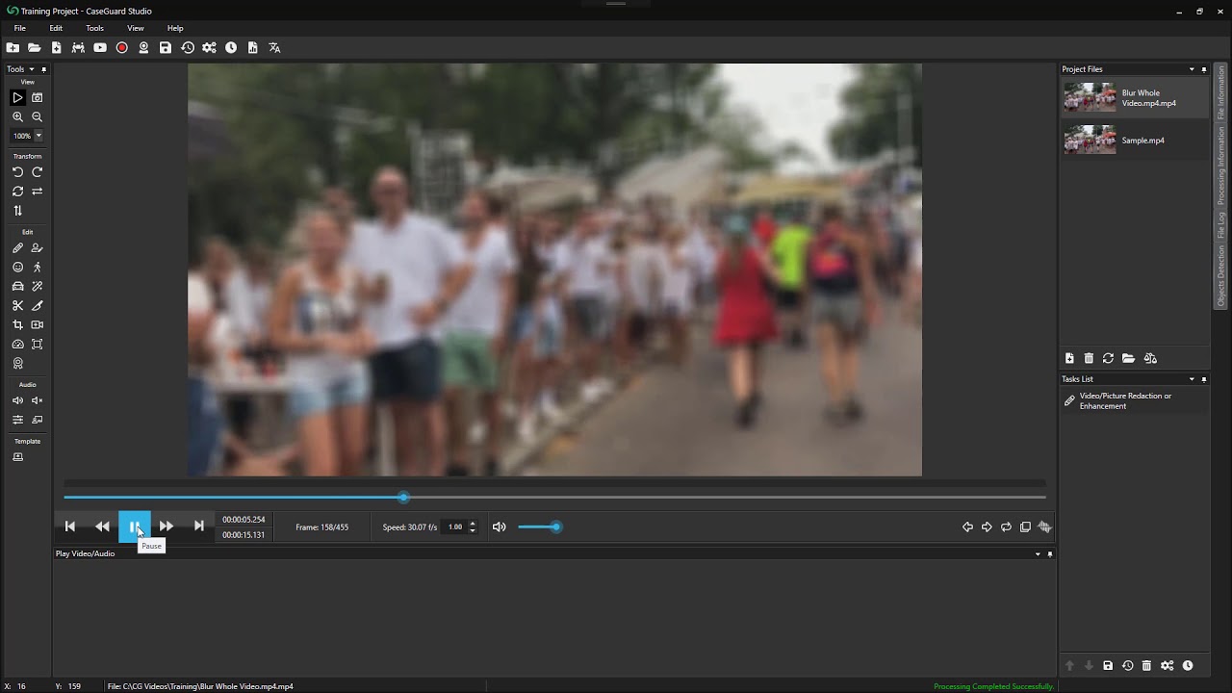Refresh the Project Files list
This screenshot has width=1232, height=693.
tap(1108, 358)
